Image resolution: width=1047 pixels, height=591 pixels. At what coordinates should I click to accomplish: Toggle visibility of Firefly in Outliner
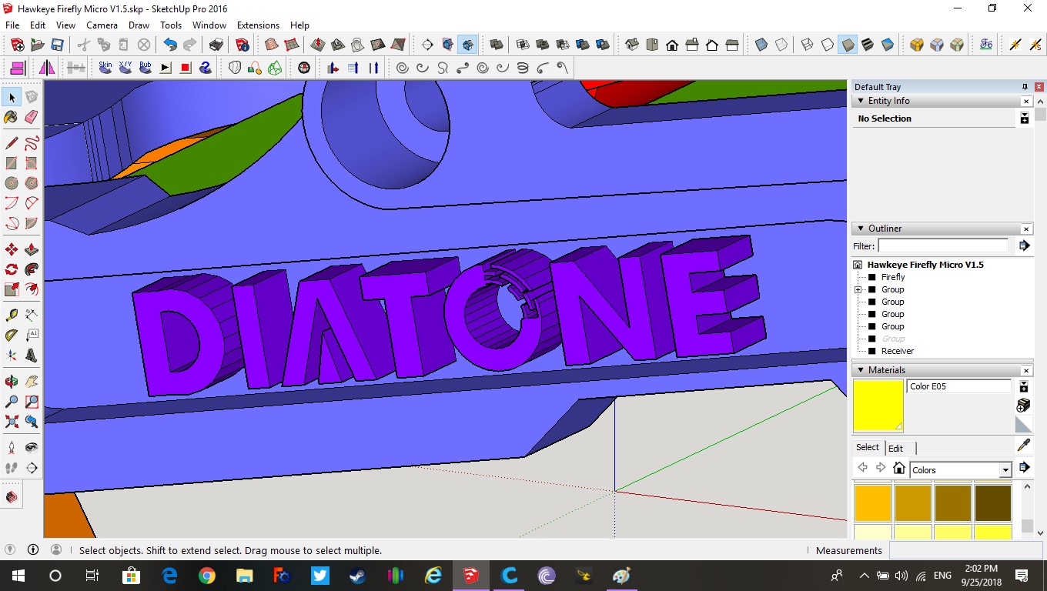872,277
